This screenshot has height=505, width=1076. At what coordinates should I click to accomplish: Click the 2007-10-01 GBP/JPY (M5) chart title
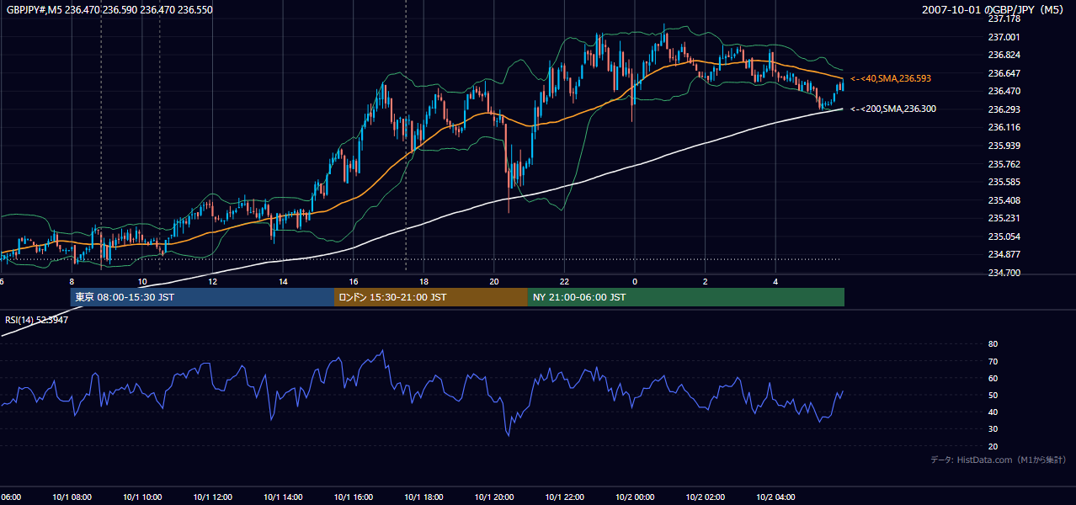coord(993,9)
